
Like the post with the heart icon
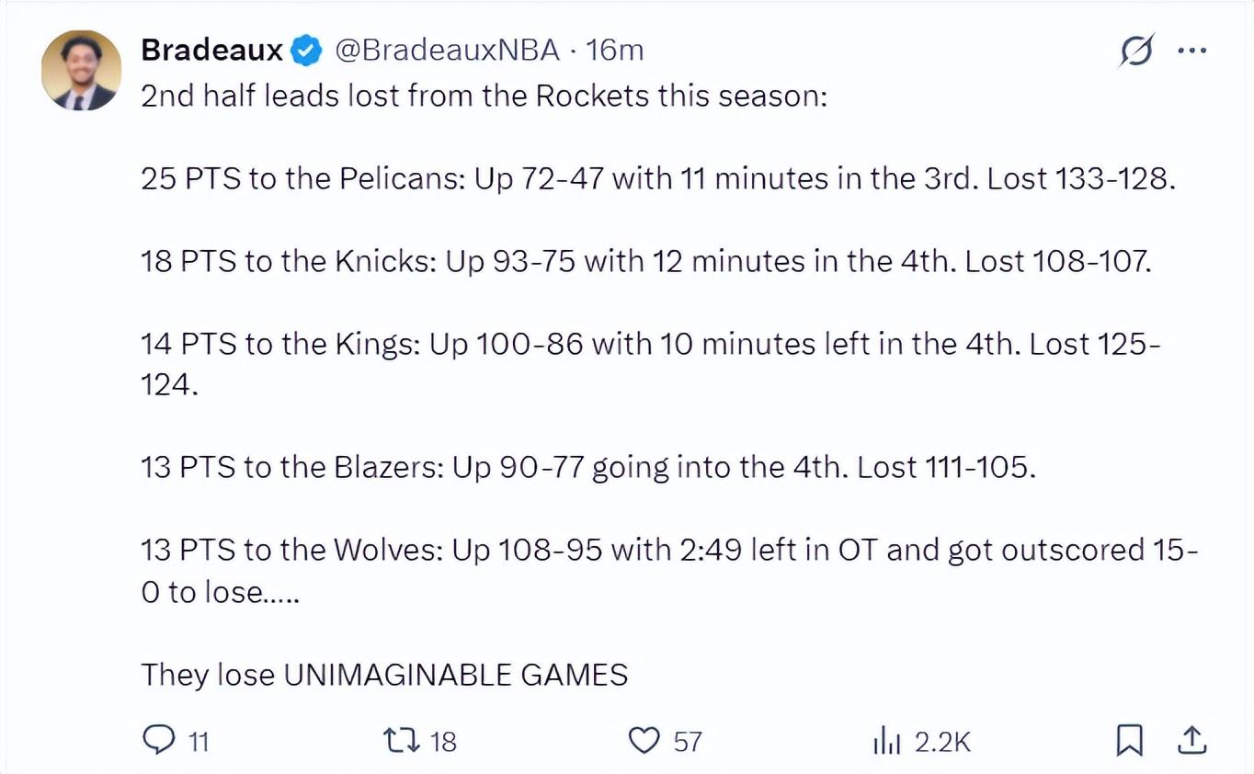pos(644,740)
